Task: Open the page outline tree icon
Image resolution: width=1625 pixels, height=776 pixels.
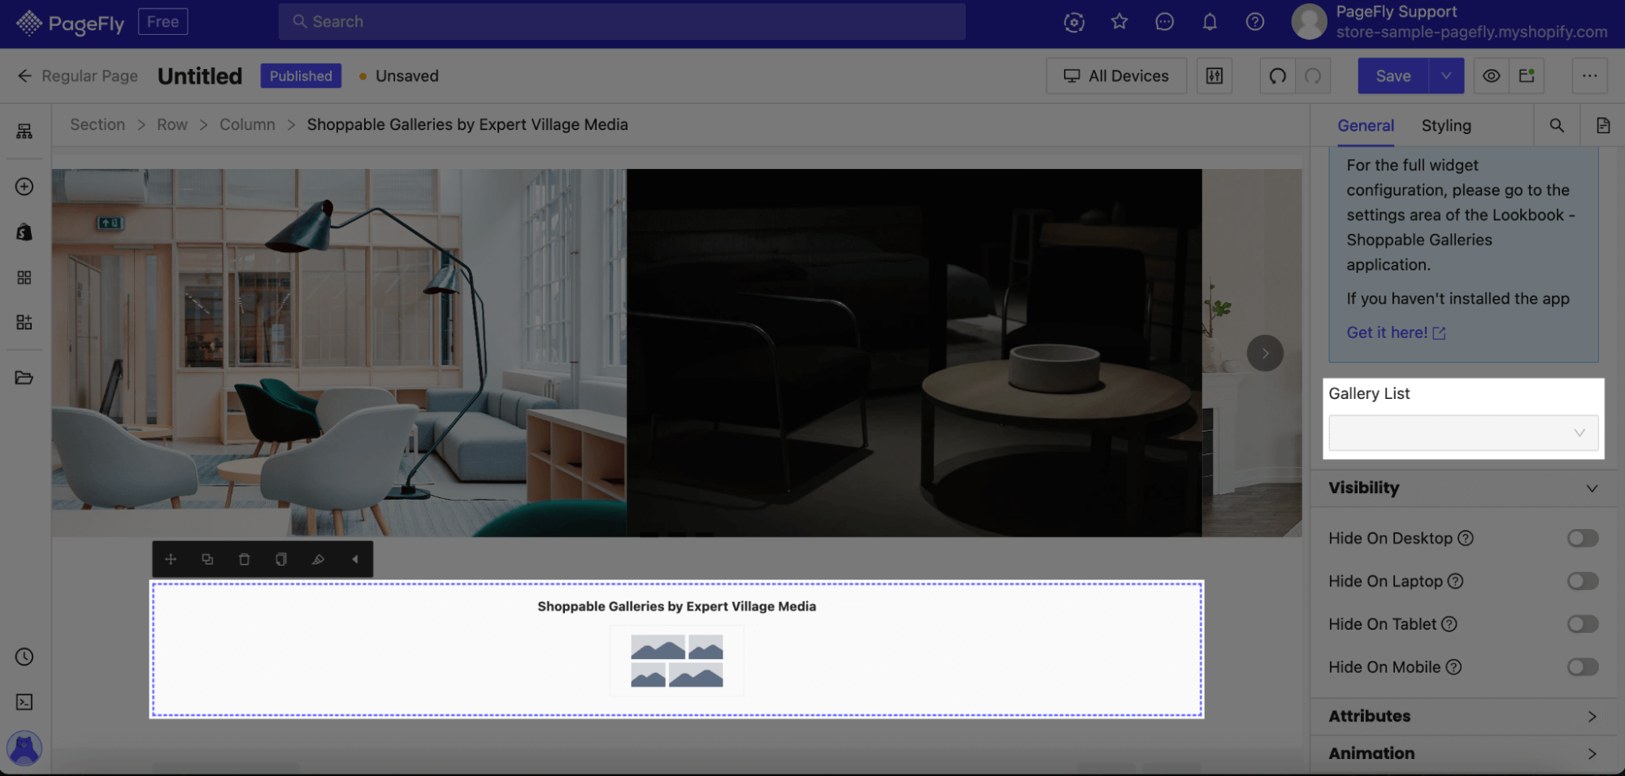Action: [24, 132]
